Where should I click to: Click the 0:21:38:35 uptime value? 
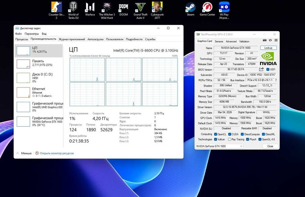(79, 141)
